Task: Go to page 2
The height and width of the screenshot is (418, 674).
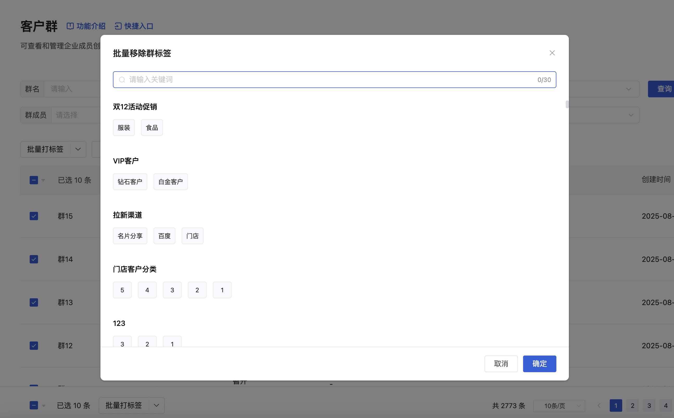Action: pyautogui.click(x=632, y=406)
